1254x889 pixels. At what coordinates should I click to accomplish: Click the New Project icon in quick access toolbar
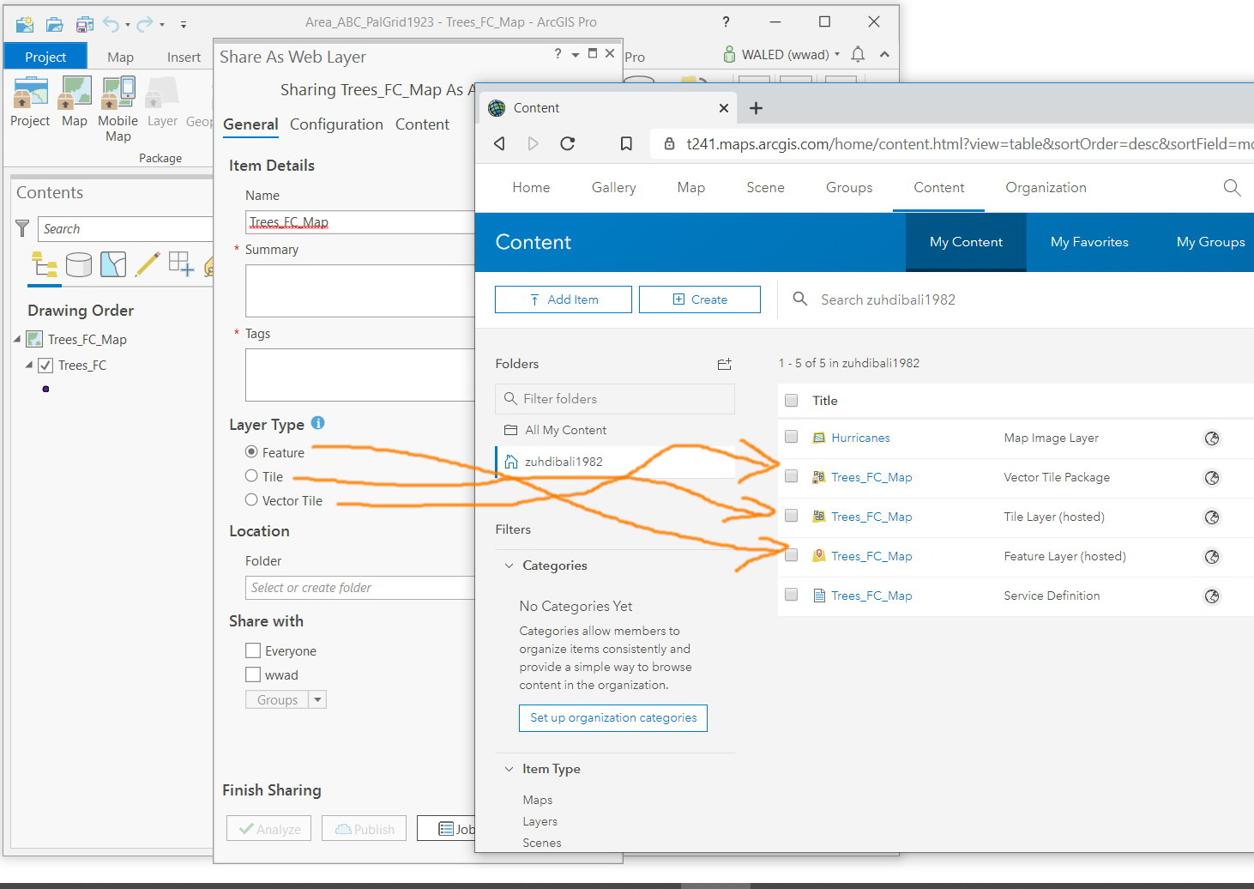25,24
